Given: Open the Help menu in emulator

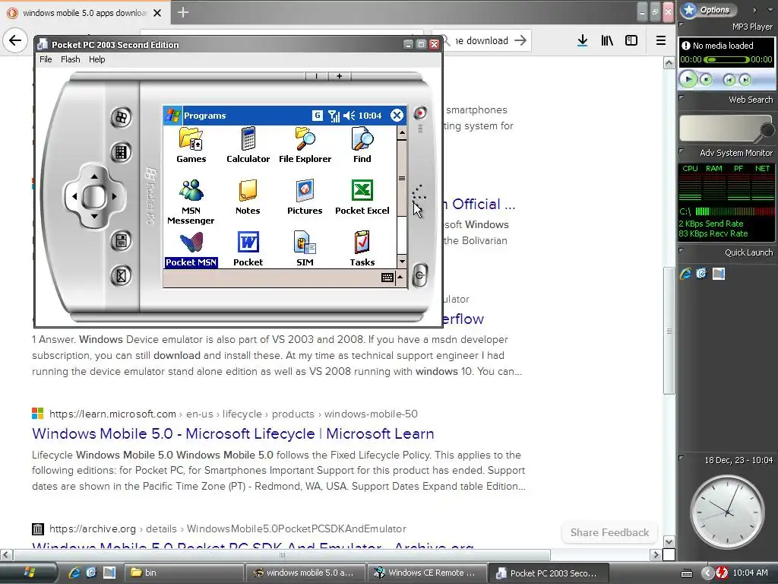Looking at the screenshot, I should point(96,59).
